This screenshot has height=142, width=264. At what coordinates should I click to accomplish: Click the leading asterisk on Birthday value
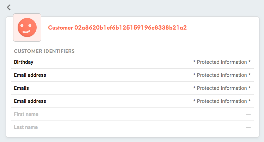(x=194, y=62)
